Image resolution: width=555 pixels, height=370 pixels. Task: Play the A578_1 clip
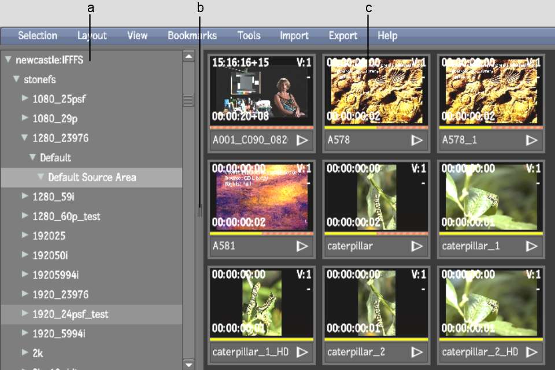pos(531,140)
